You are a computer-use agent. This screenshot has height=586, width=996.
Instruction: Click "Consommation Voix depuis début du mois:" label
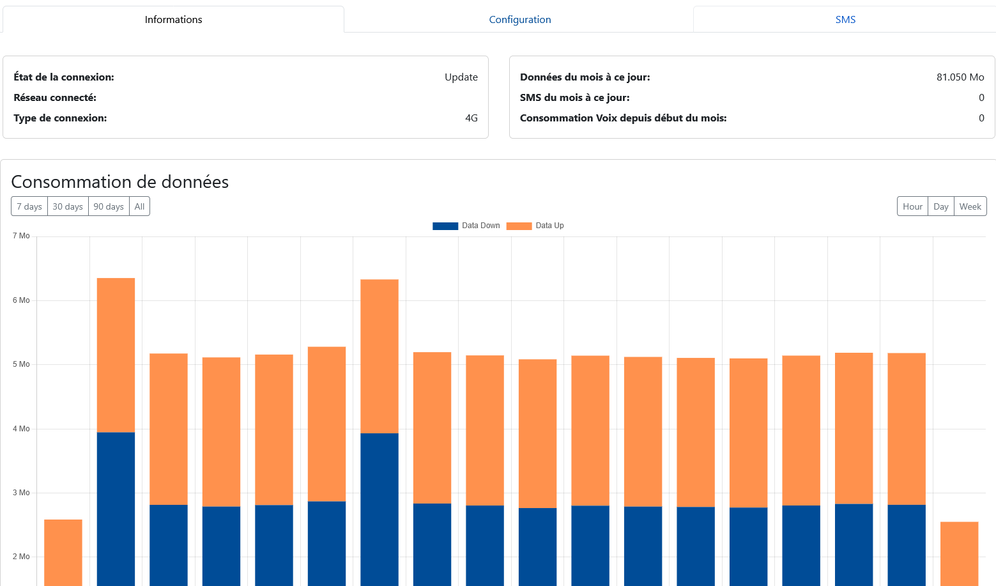coord(624,118)
